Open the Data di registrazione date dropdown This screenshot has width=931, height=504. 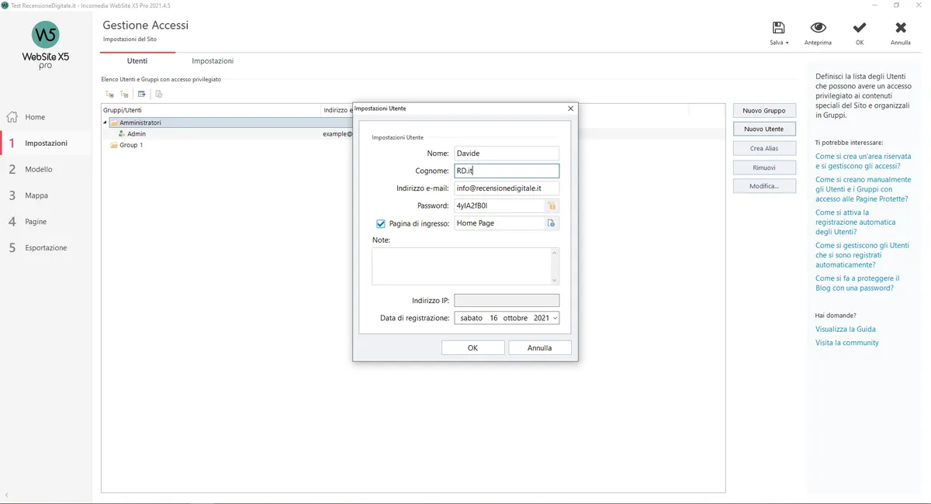555,318
